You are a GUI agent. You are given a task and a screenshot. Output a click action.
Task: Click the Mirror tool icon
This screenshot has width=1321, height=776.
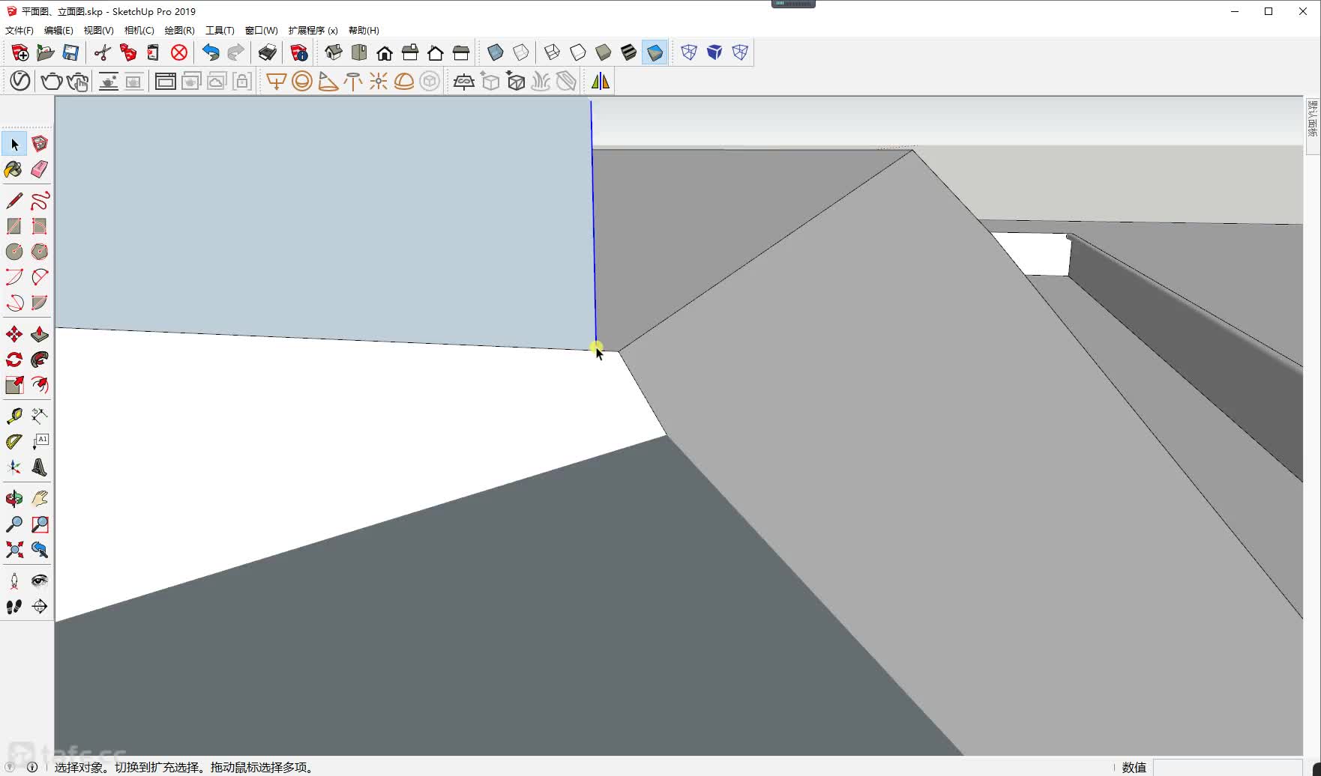pos(601,81)
